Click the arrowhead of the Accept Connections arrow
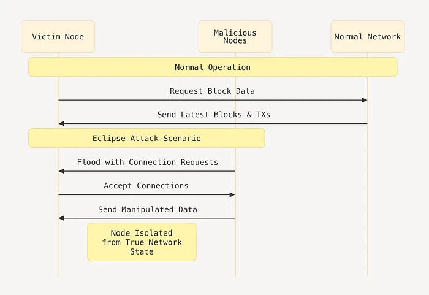The height and width of the screenshot is (295, 429). click(x=232, y=195)
